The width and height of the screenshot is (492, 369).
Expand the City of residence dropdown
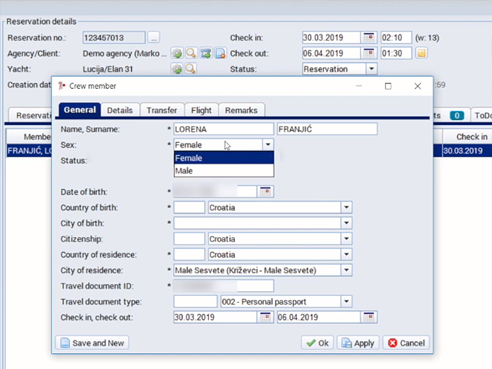click(346, 270)
